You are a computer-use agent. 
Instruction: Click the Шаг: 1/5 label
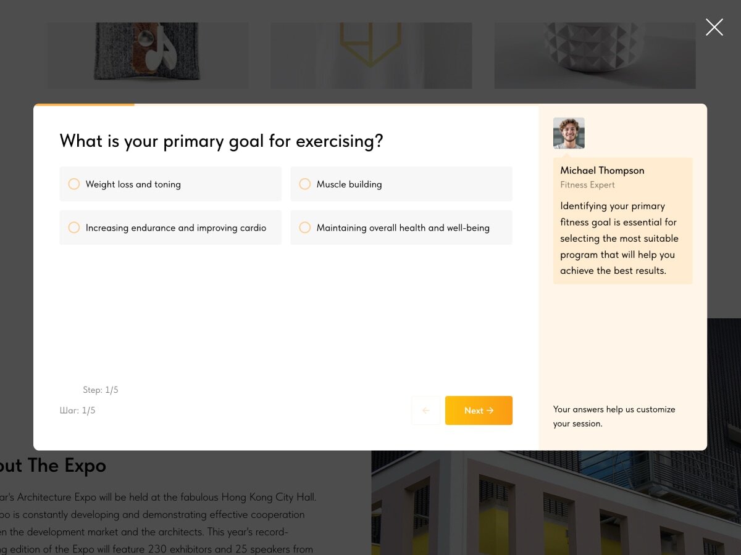78,411
